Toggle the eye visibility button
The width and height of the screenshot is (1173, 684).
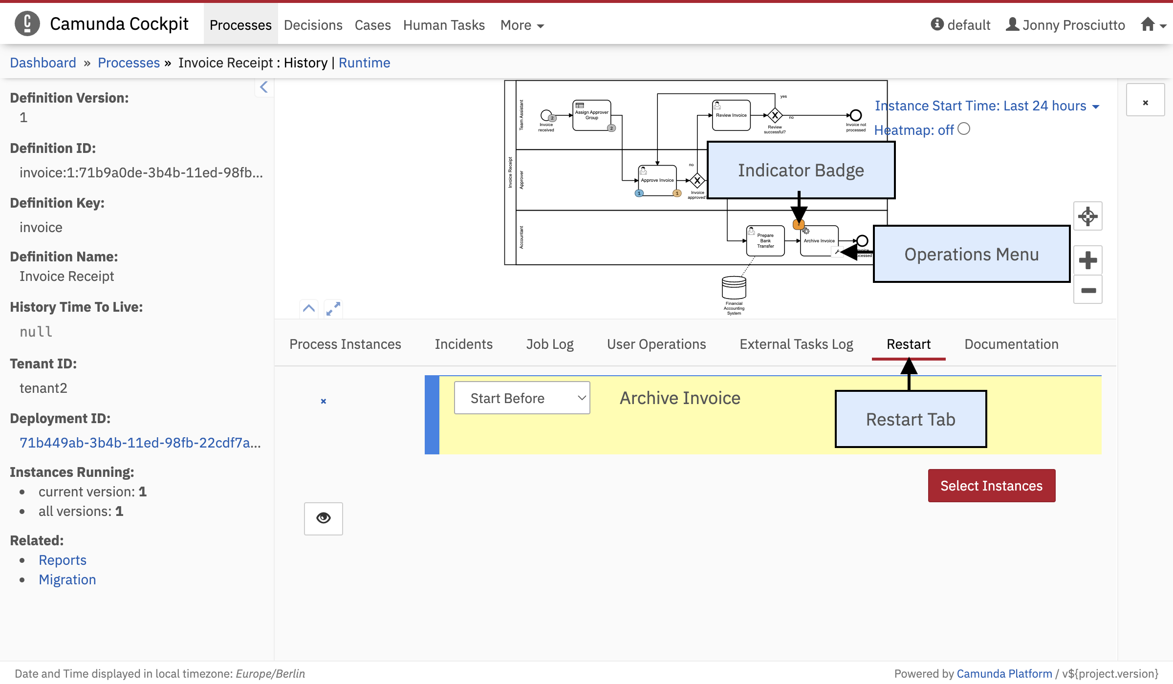[324, 518]
